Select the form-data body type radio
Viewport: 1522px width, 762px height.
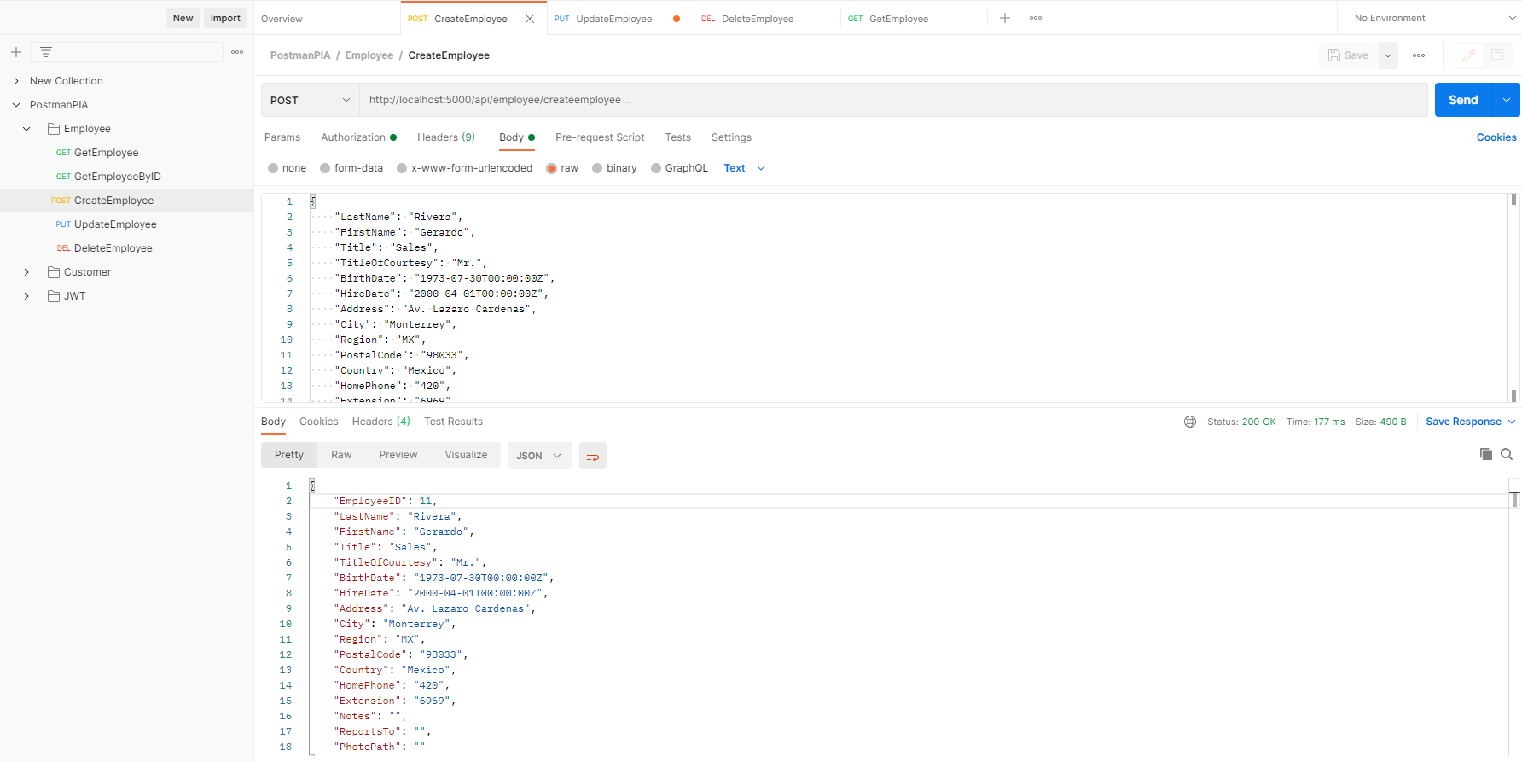325,168
